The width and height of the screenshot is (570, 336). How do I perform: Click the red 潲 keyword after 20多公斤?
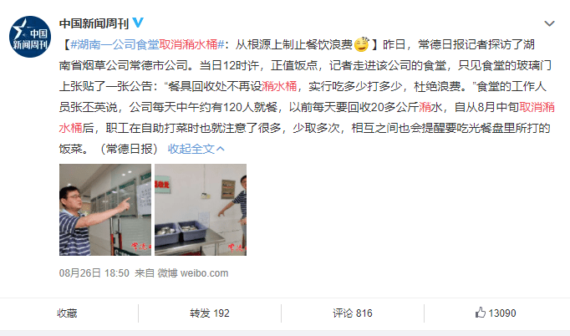425,107
